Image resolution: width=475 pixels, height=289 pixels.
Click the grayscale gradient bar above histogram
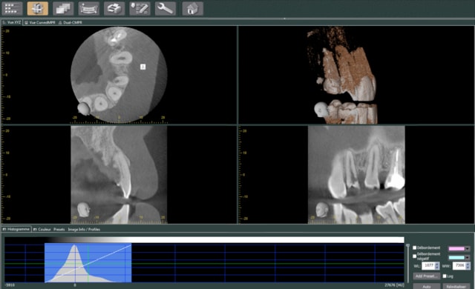coord(204,240)
